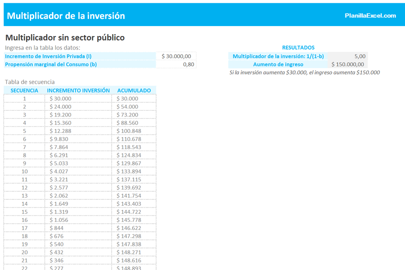Viewport: 405px width, 270px height.
Task: Click accumulated cell $ 100.848
Action: click(129, 131)
